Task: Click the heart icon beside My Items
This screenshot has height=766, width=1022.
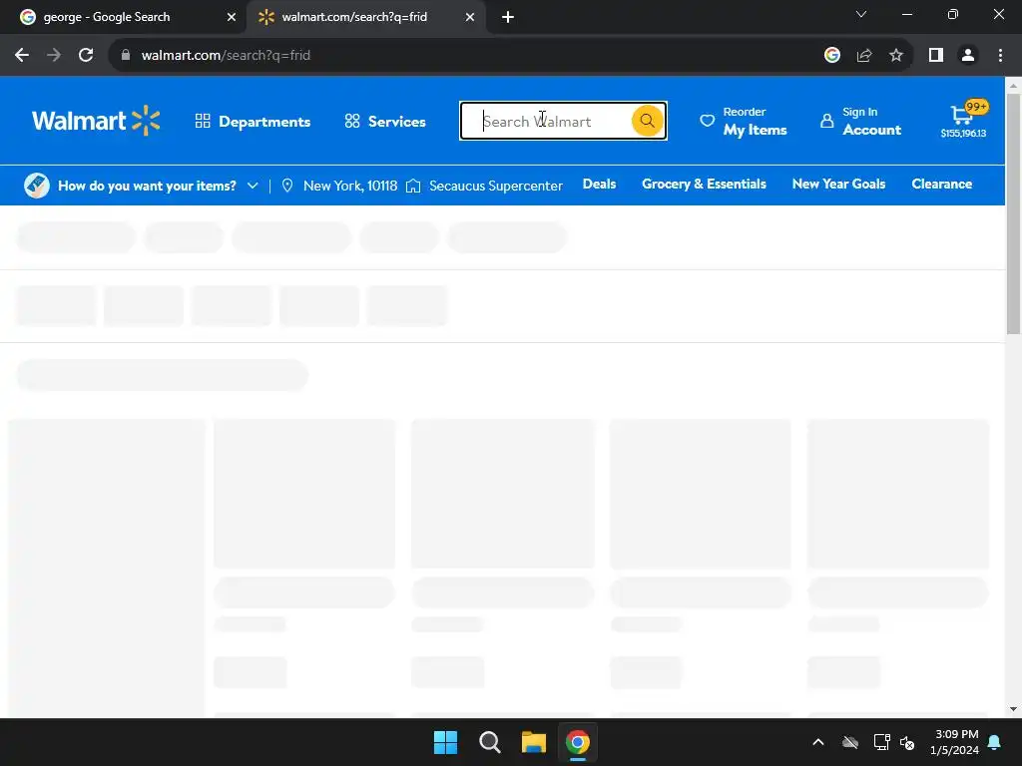Action: tap(707, 121)
